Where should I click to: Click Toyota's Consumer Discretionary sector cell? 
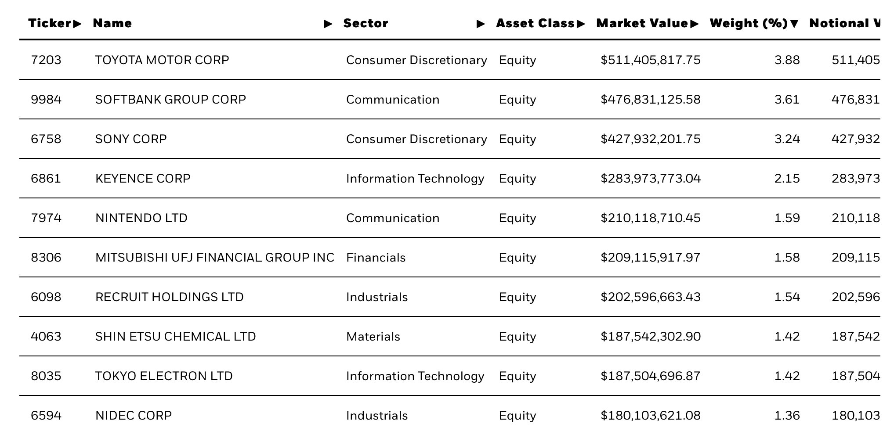416,60
